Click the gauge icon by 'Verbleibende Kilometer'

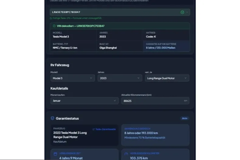[126, 154]
